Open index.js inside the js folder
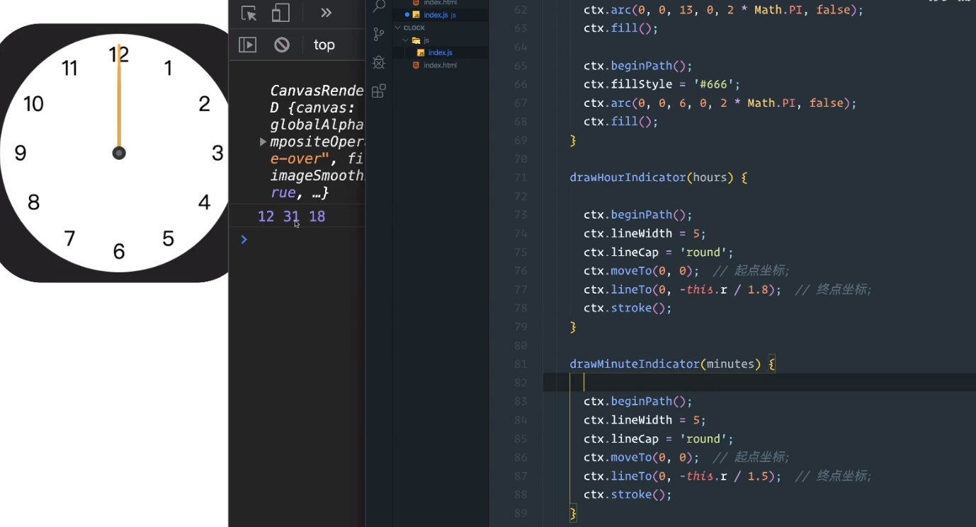Viewport: 976px width, 527px height. coord(440,52)
